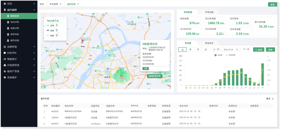
Task: Toggle the 发电量 chart legend series
Action: [218, 55]
